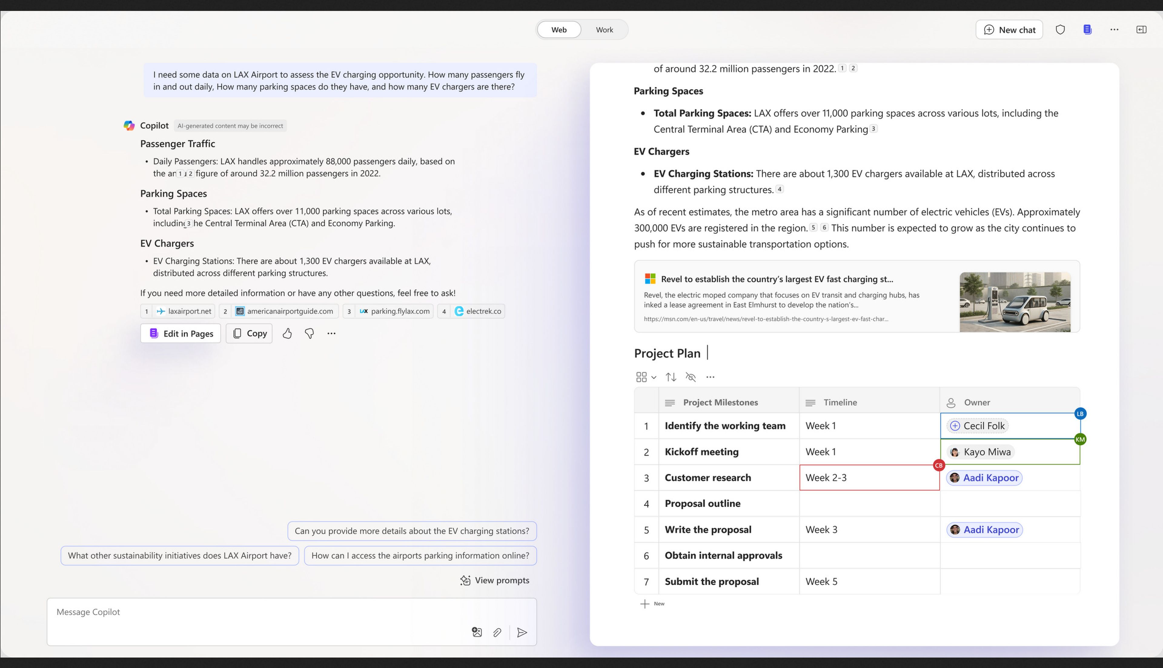
Task: Select the Kayo Miwa owner chip
Action: click(980, 452)
